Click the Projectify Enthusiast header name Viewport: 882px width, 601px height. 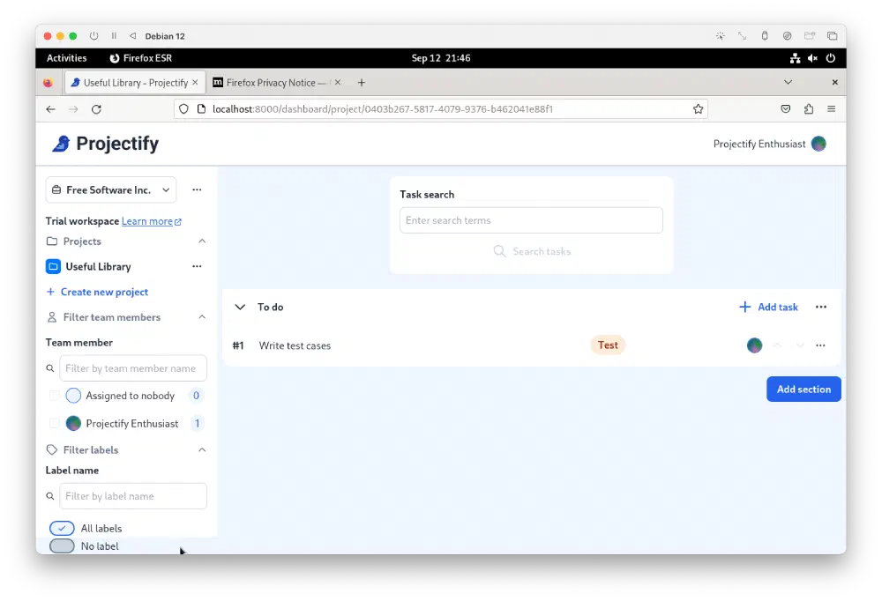(759, 144)
